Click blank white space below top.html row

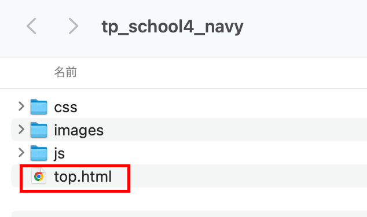pos(187,199)
